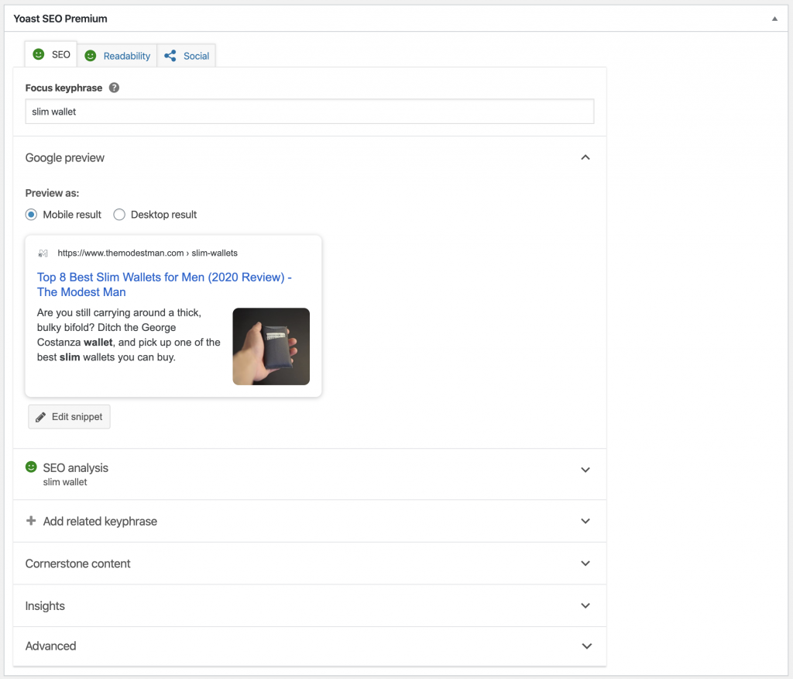Screen dimensions: 793x679
Task: Click the 'slim wallet' text under SEO analysis
Action: point(65,482)
